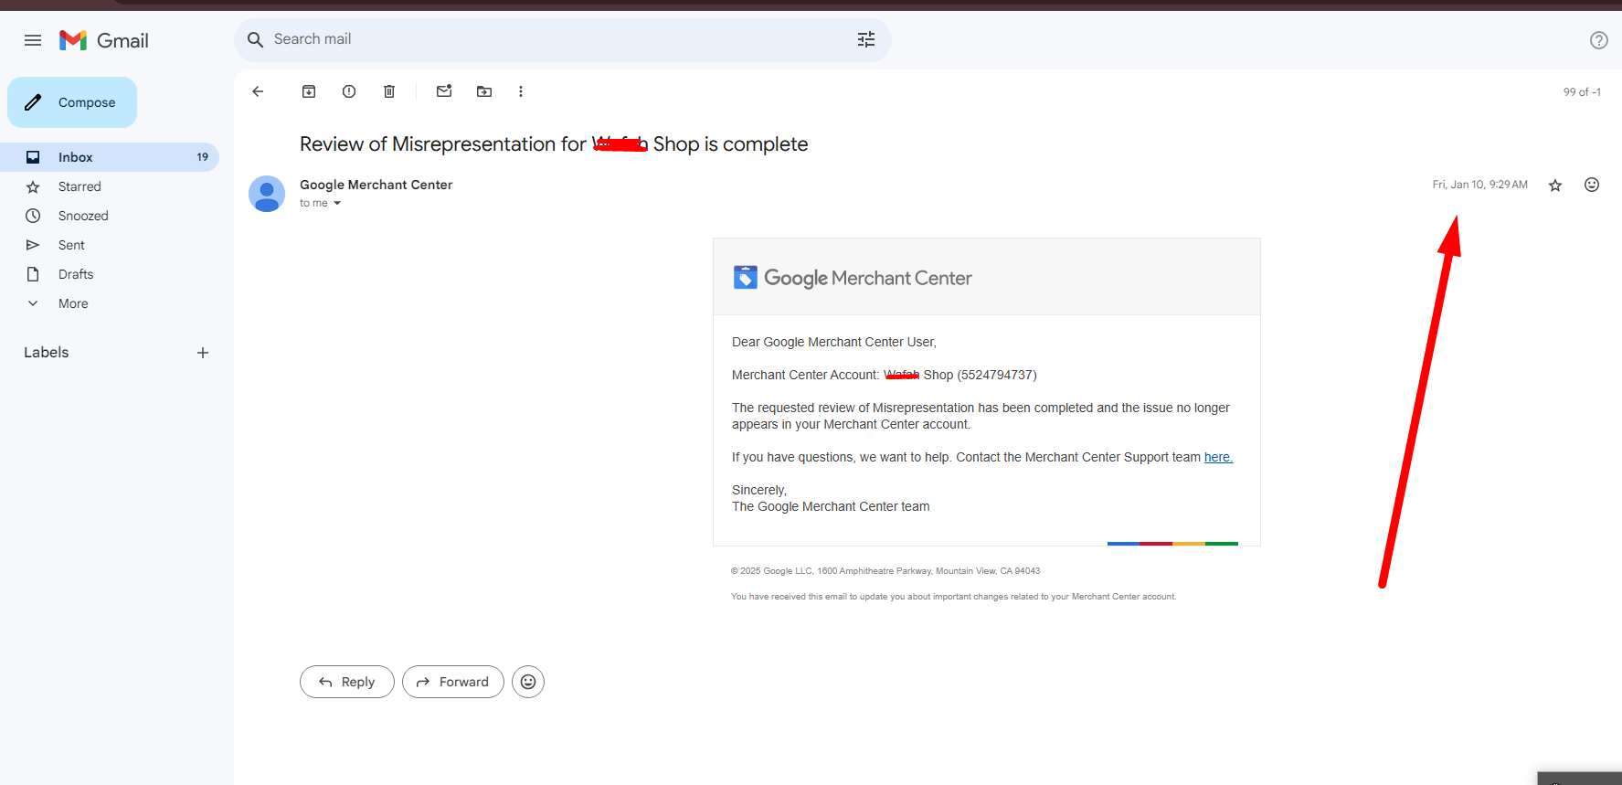Open the Help support icon
This screenshot has width=1622, height=785.
tap(1598, 40)
